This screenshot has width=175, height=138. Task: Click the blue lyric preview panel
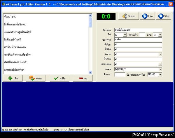[87, 104]
